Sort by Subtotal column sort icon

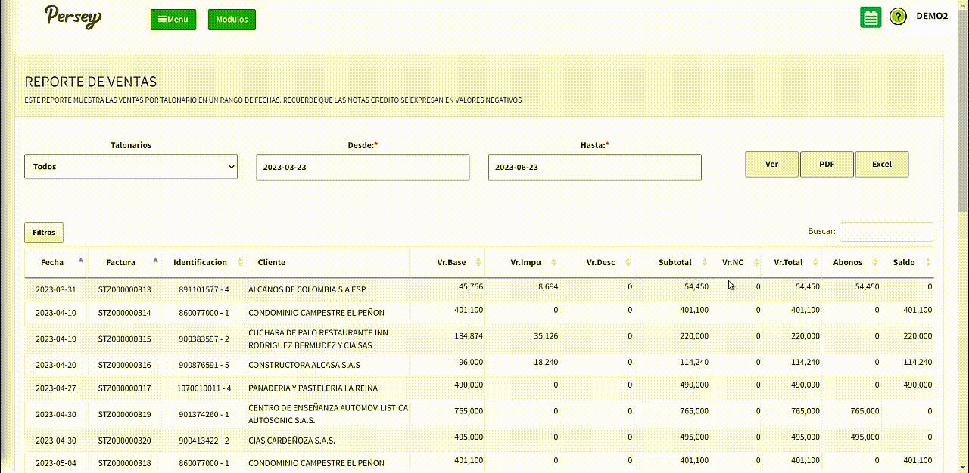[703, 262]
